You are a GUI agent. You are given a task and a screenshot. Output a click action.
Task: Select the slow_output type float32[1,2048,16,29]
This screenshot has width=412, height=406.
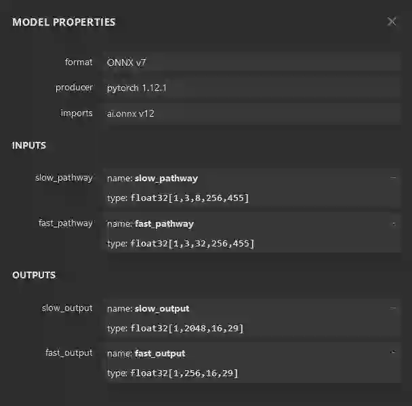click(187, 329)
